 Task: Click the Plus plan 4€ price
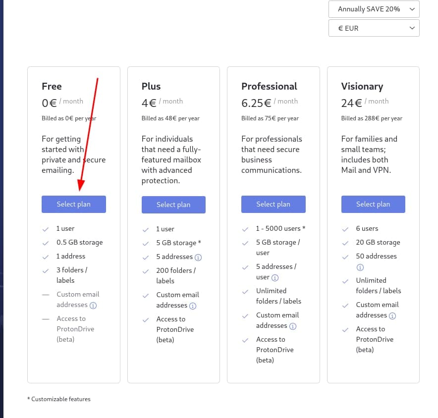(149, 103)
